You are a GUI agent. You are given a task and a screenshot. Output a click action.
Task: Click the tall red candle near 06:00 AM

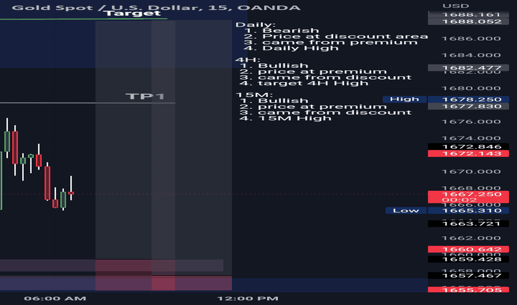click(x=48, y=183)
